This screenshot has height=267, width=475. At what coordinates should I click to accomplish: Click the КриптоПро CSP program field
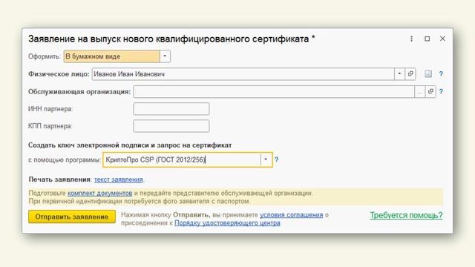[x=182, y=159]
